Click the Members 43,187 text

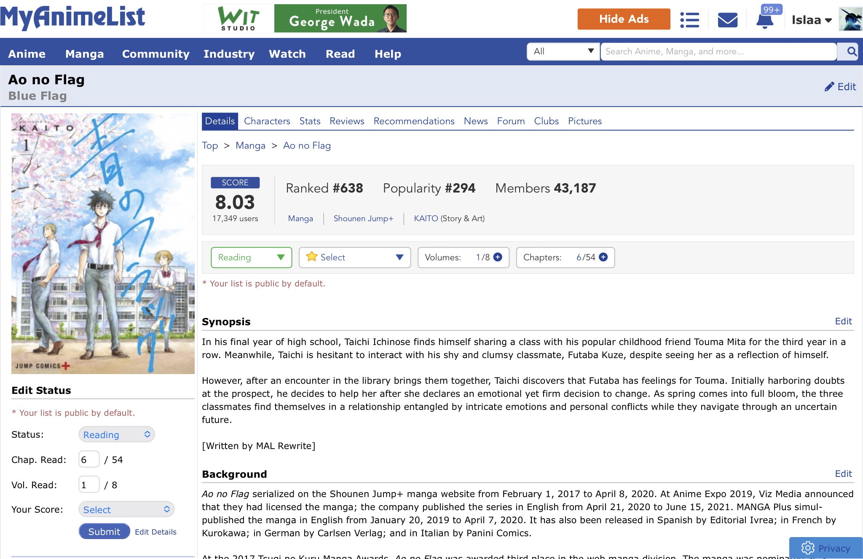click(546, 188)
